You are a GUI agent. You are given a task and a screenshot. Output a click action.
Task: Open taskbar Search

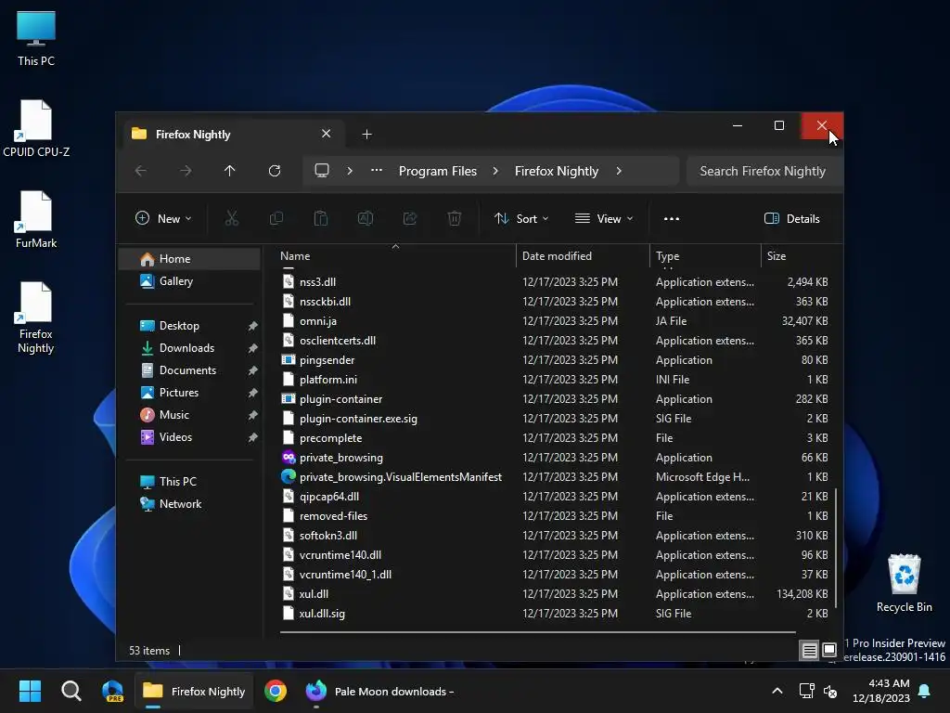pyautogui.click(x=71, y=691)
